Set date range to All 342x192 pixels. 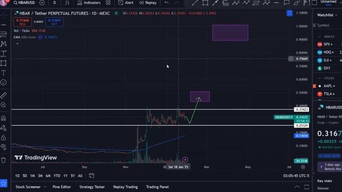coord(80,175)
